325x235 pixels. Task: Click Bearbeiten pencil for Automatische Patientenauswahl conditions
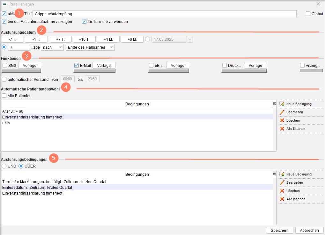291,112
